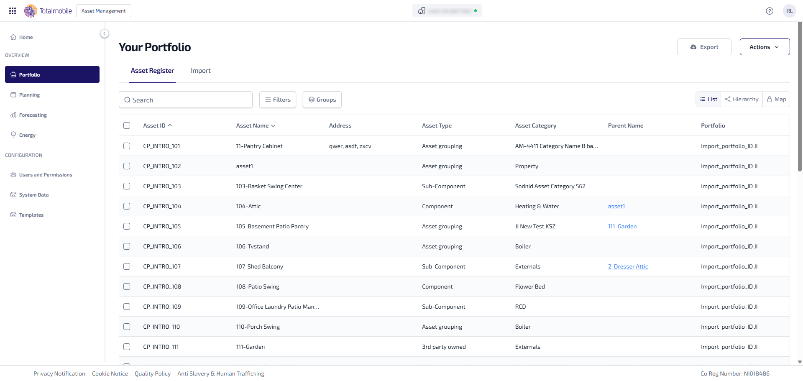
Task: Open the Privacy Notification footer link
Action: pyautogui.click(x=59, y=373)
